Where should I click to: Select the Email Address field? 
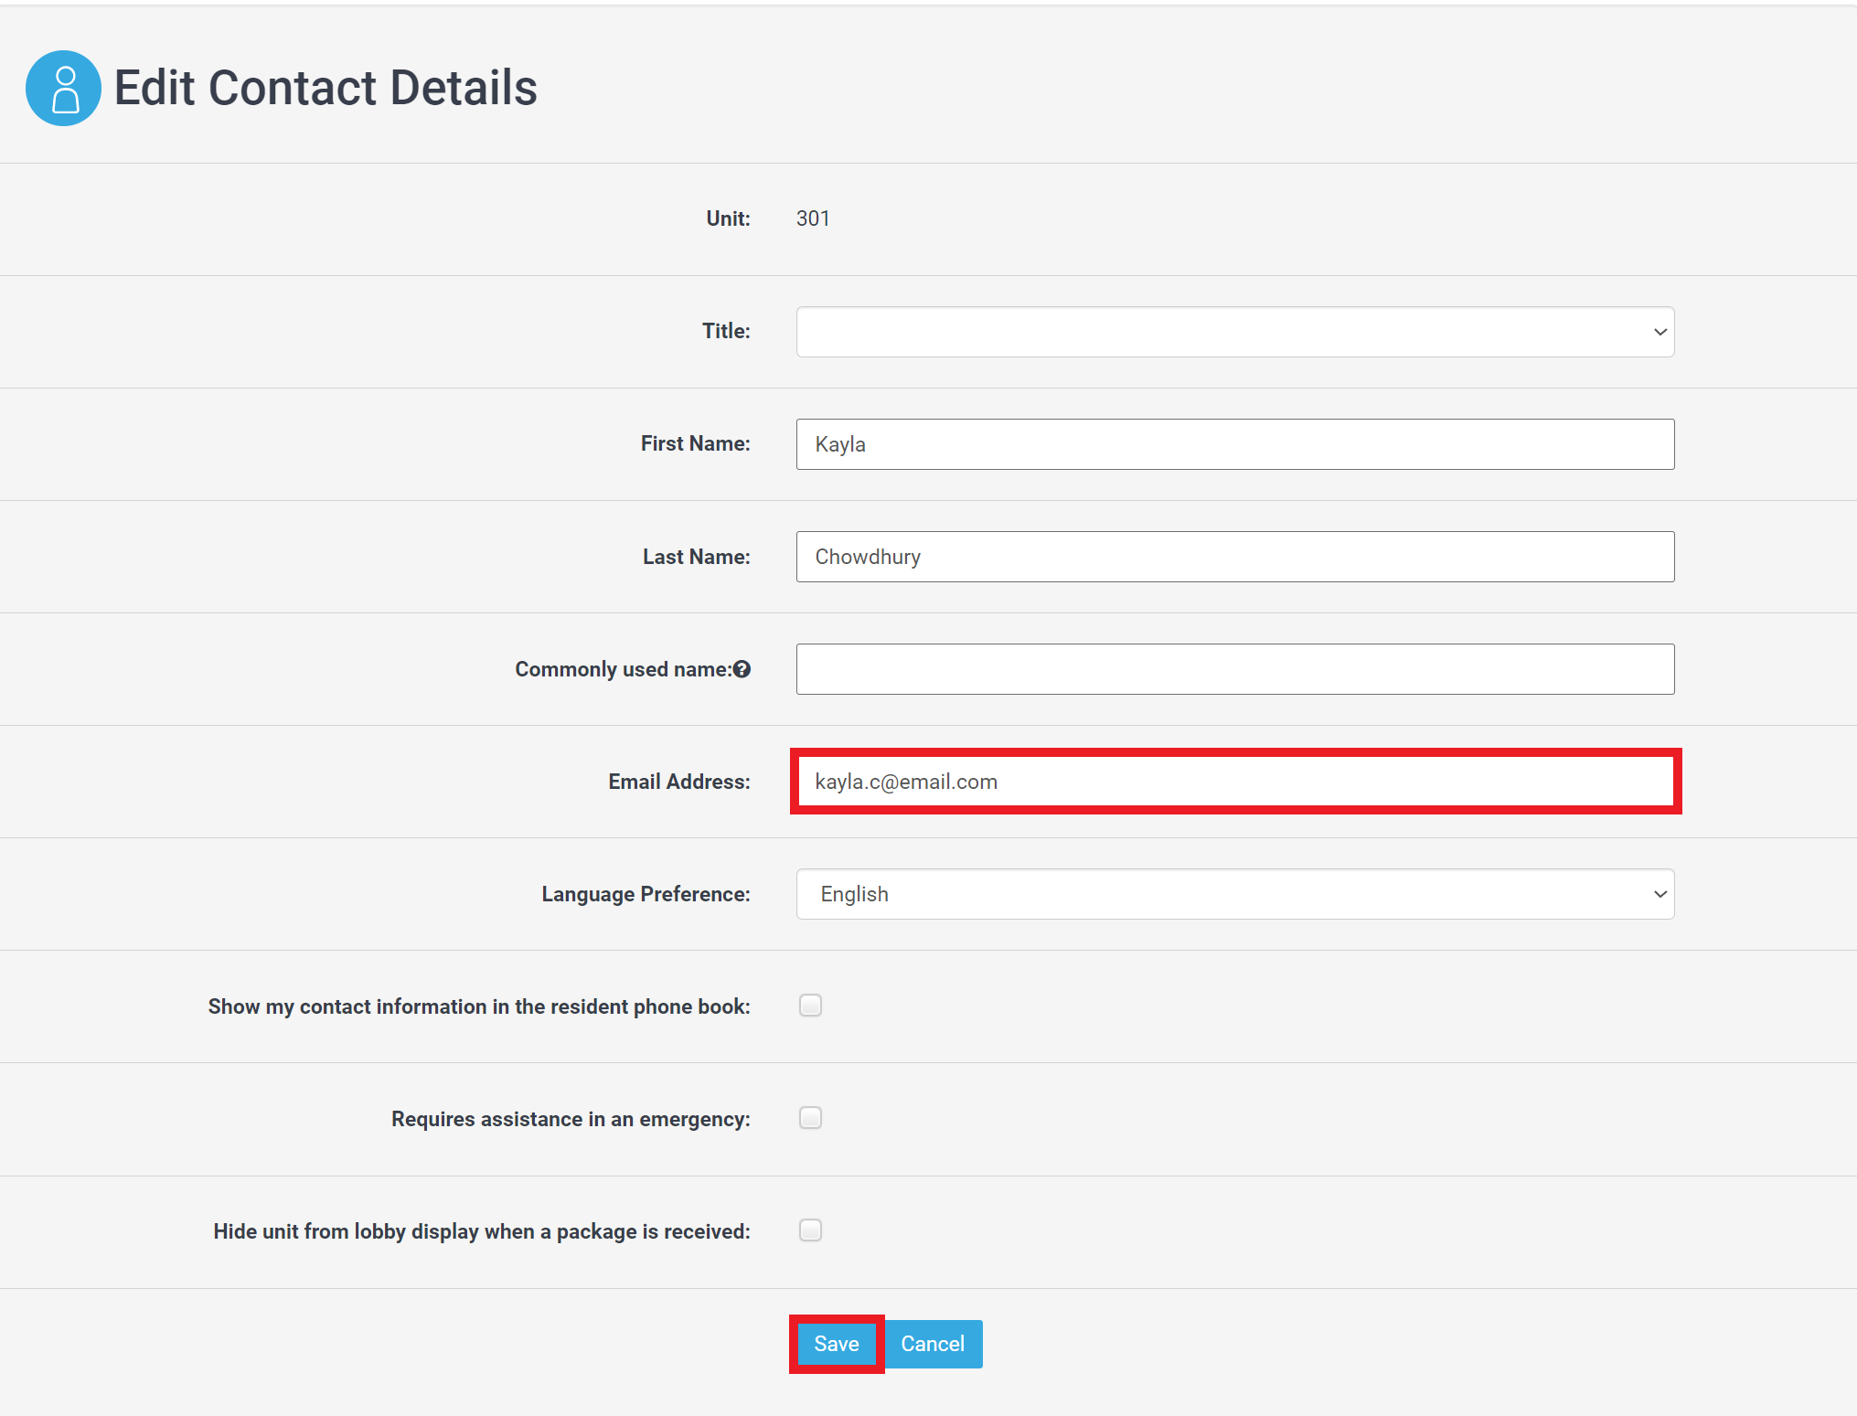1234,782
